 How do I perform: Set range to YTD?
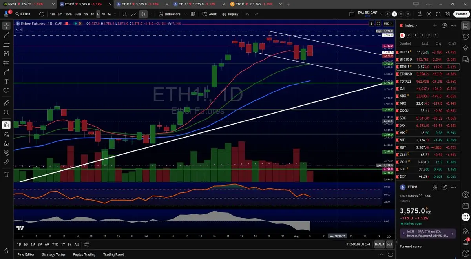coord(55,244)
